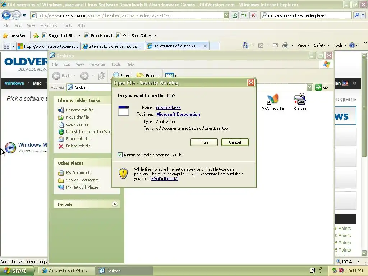Image resolution: width=368 pixels, height=276 pixels.
Task: Click the Go button in Desktop window
Action: pos(322,87)
